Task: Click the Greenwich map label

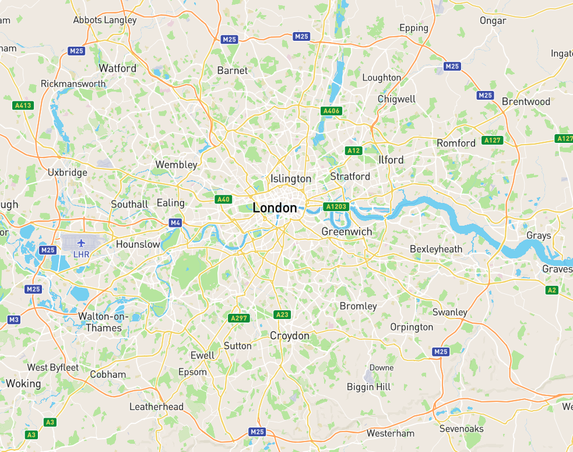Action: (x=347, y=232)
